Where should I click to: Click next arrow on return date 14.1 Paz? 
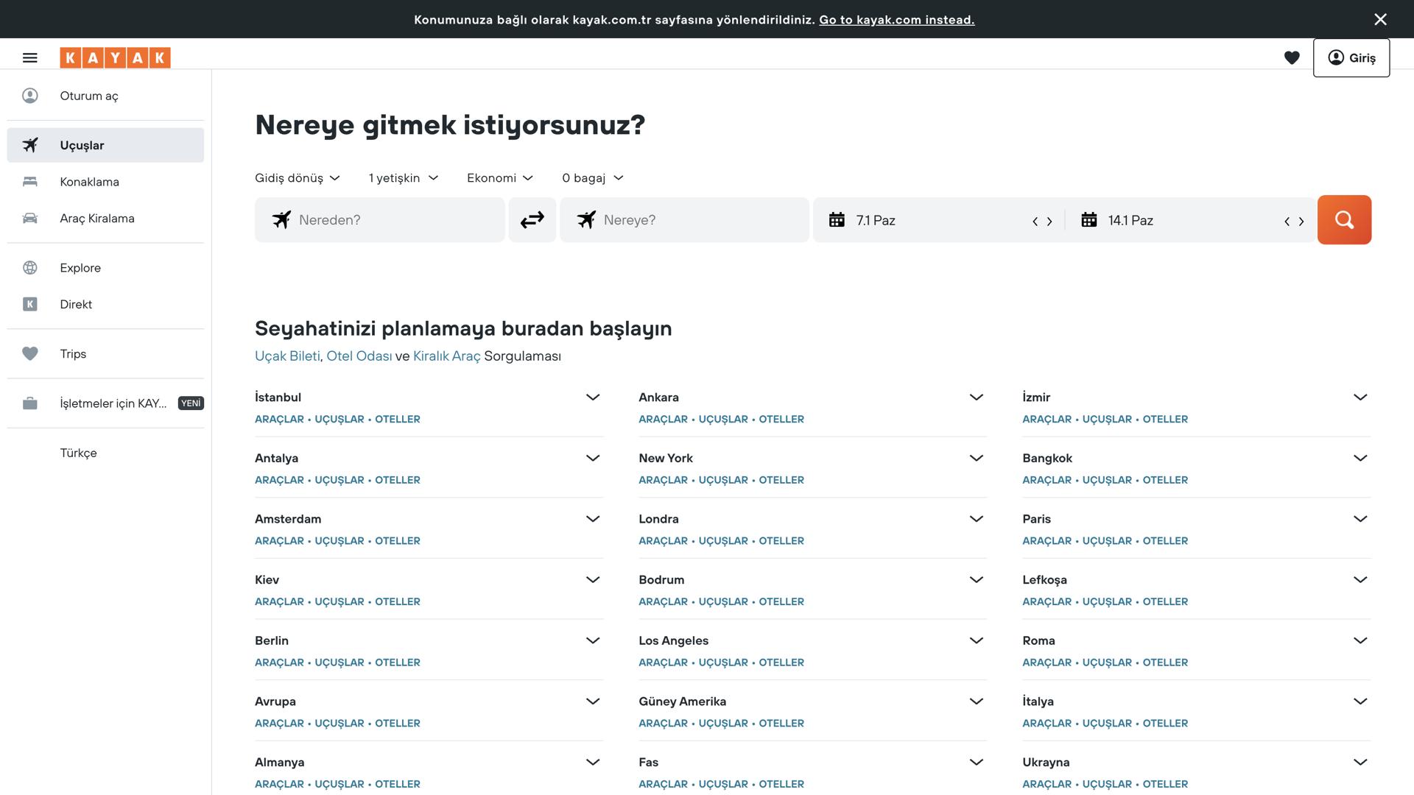(x=1301, y=221)
